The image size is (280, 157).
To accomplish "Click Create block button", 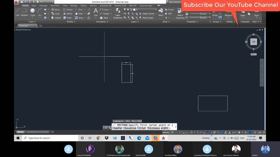I will pyautogui.click(x=169, y=10).
